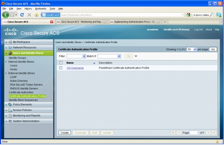This screenshot has height=145, width=224.
Task: Open the URL bar history dropdown arrow
Action: [182, 15]
